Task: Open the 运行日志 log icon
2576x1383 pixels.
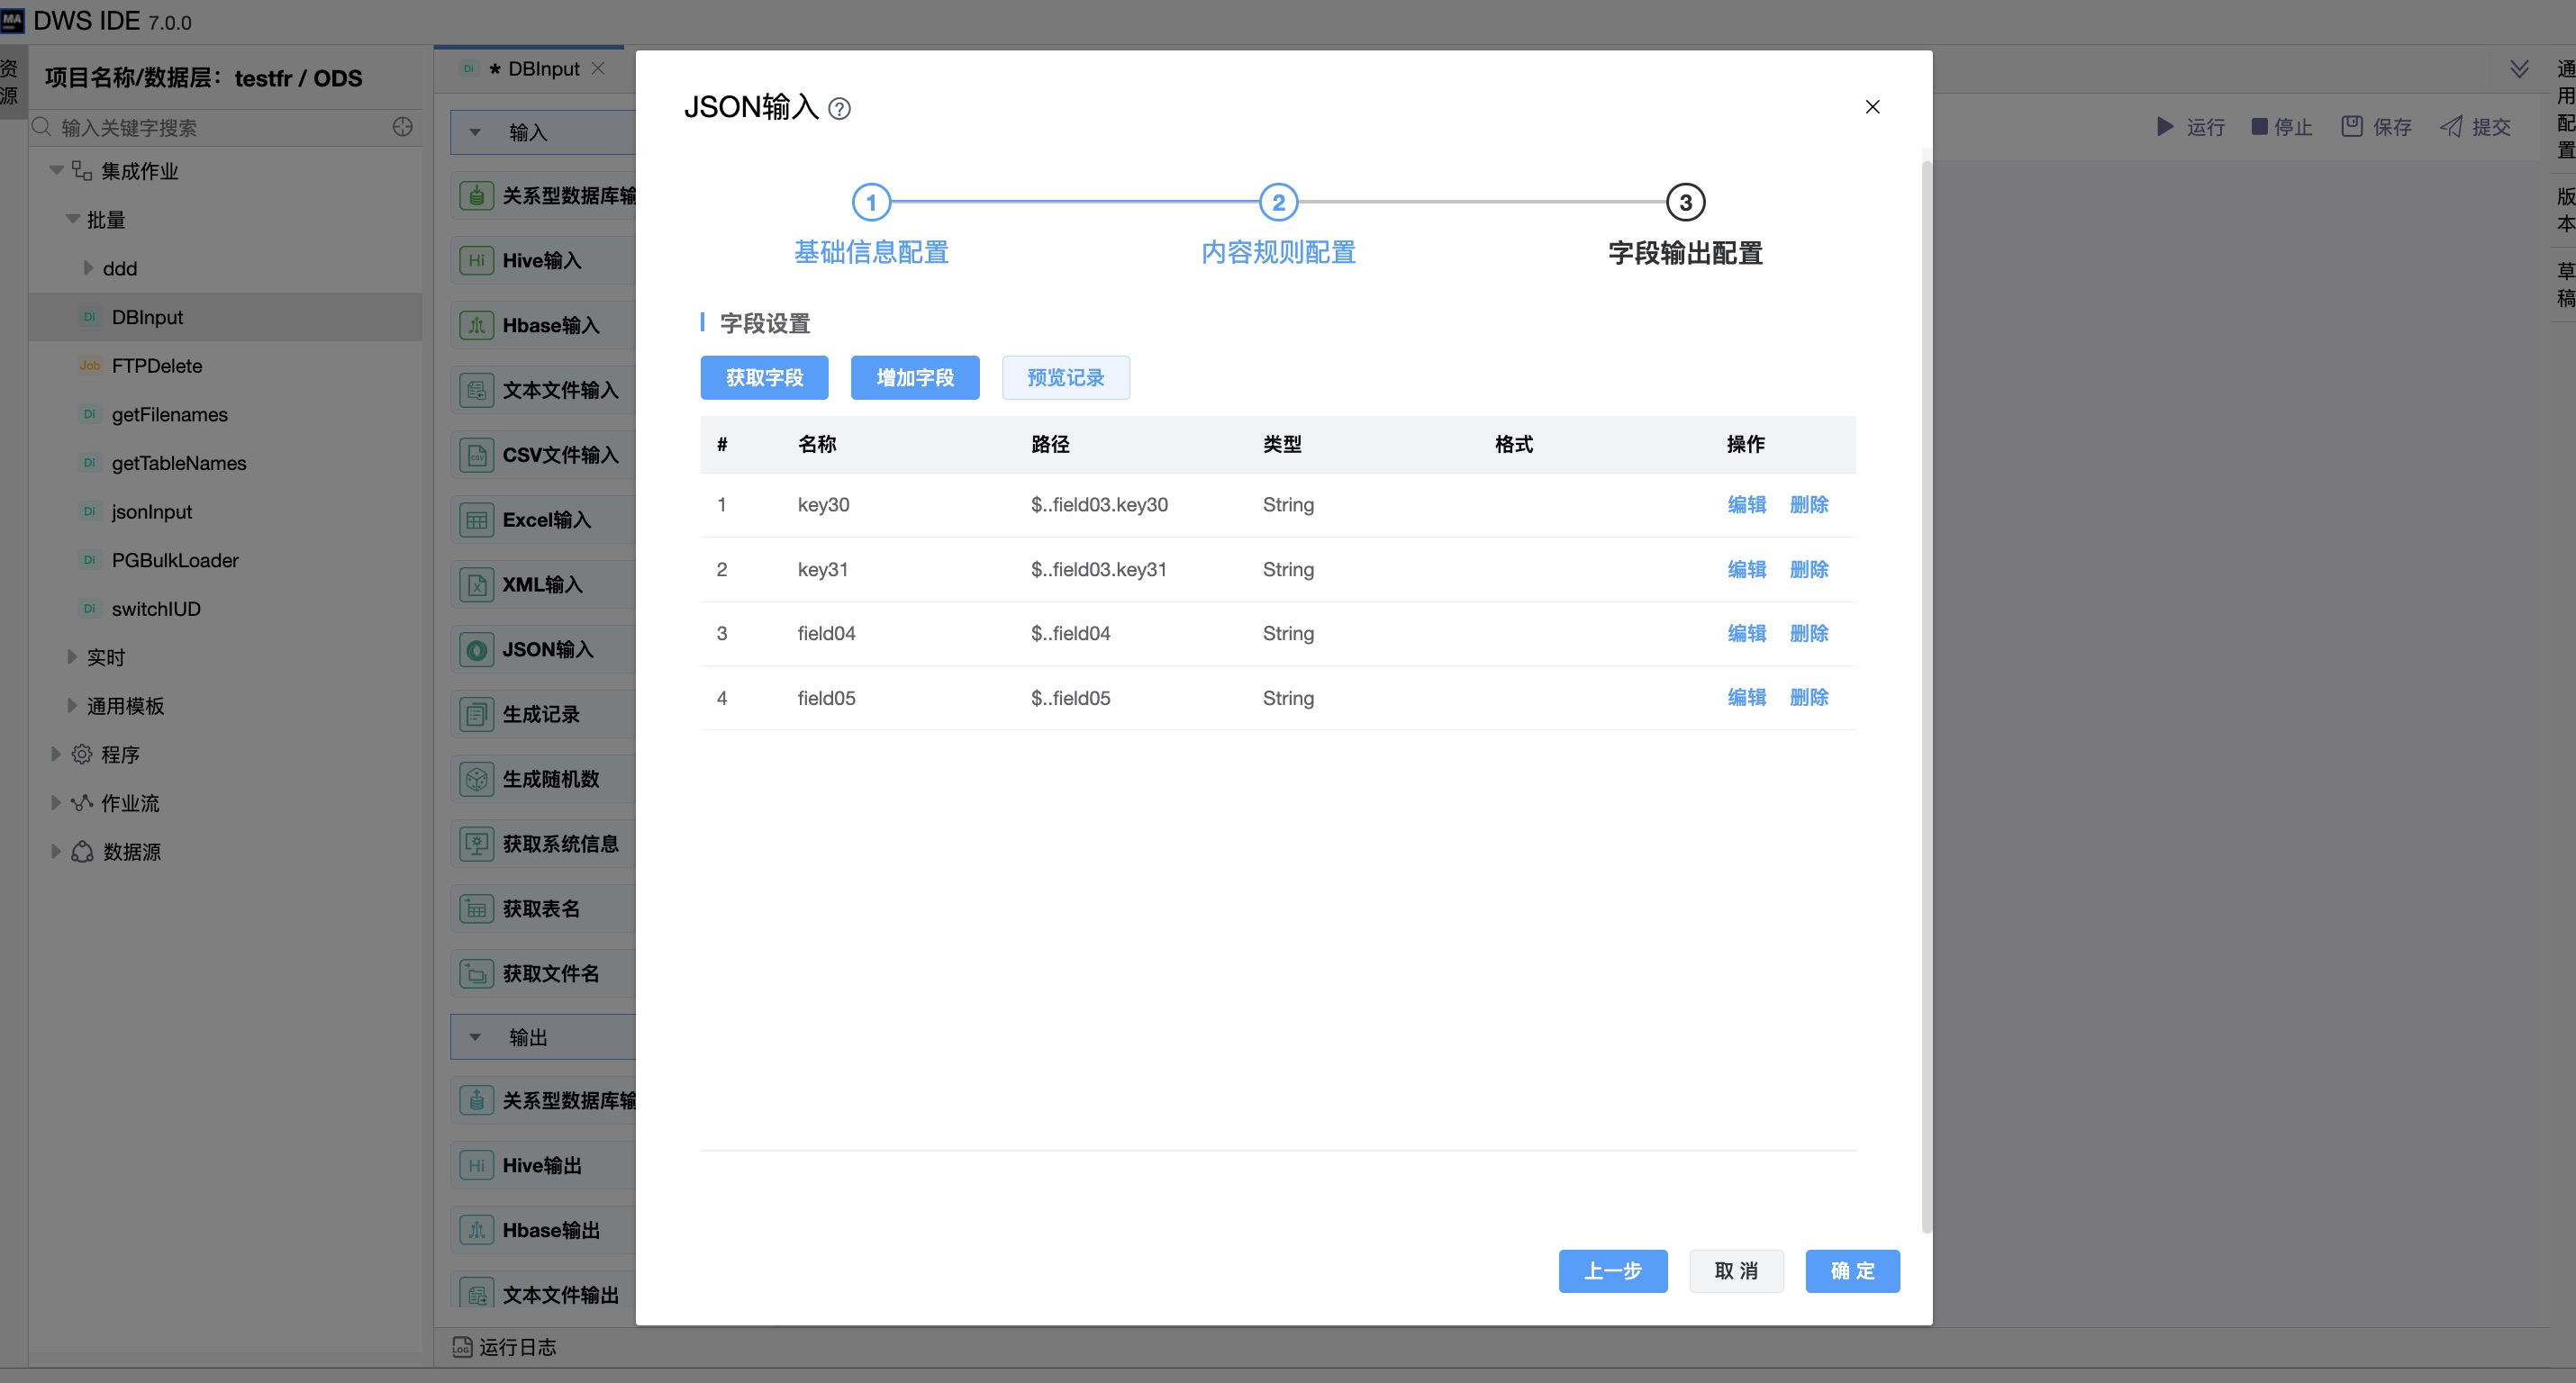Action: (462, 1347)
